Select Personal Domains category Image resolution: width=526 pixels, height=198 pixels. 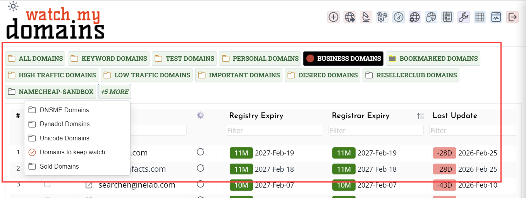tap(260, 58)
